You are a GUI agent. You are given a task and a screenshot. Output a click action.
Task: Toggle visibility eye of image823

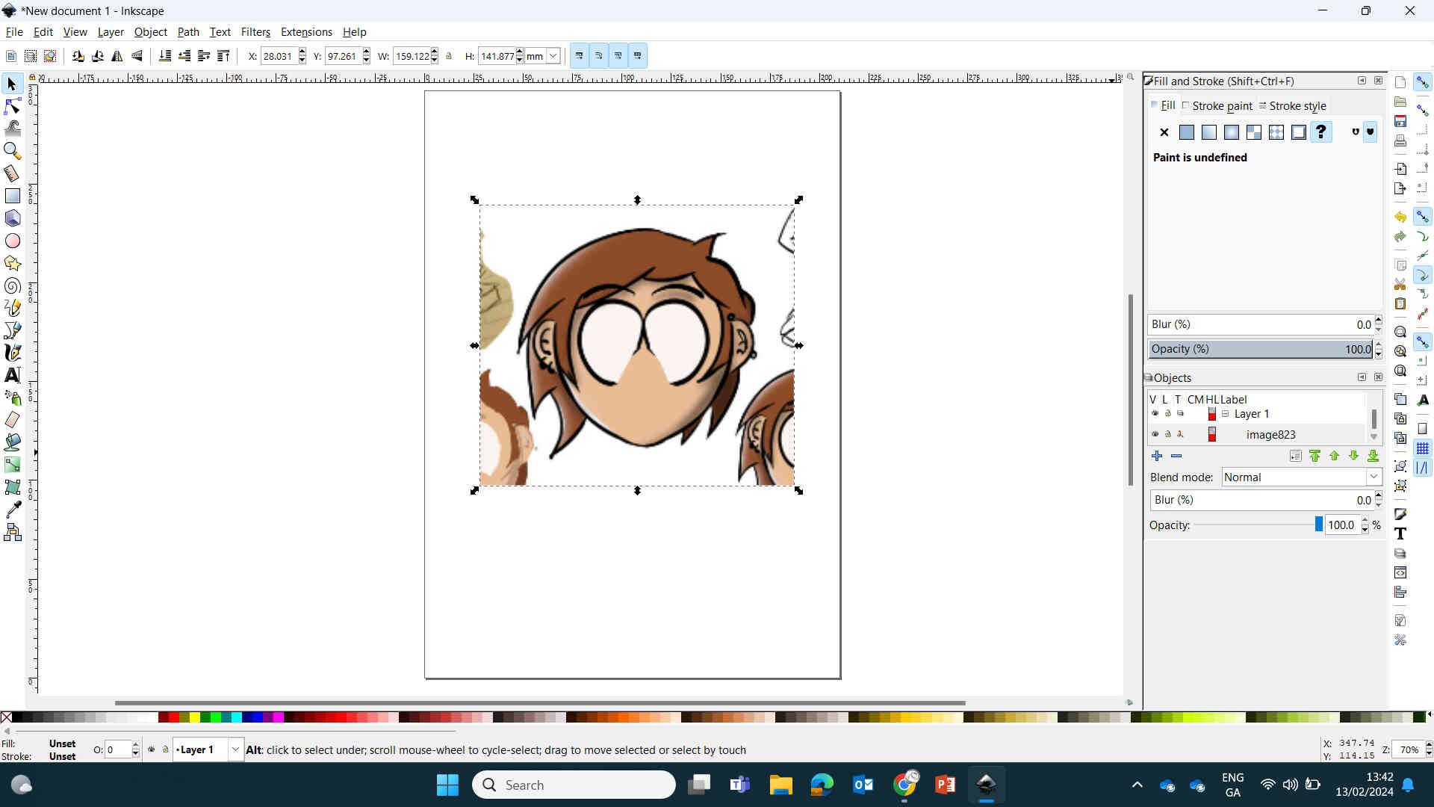point(1155,434)
